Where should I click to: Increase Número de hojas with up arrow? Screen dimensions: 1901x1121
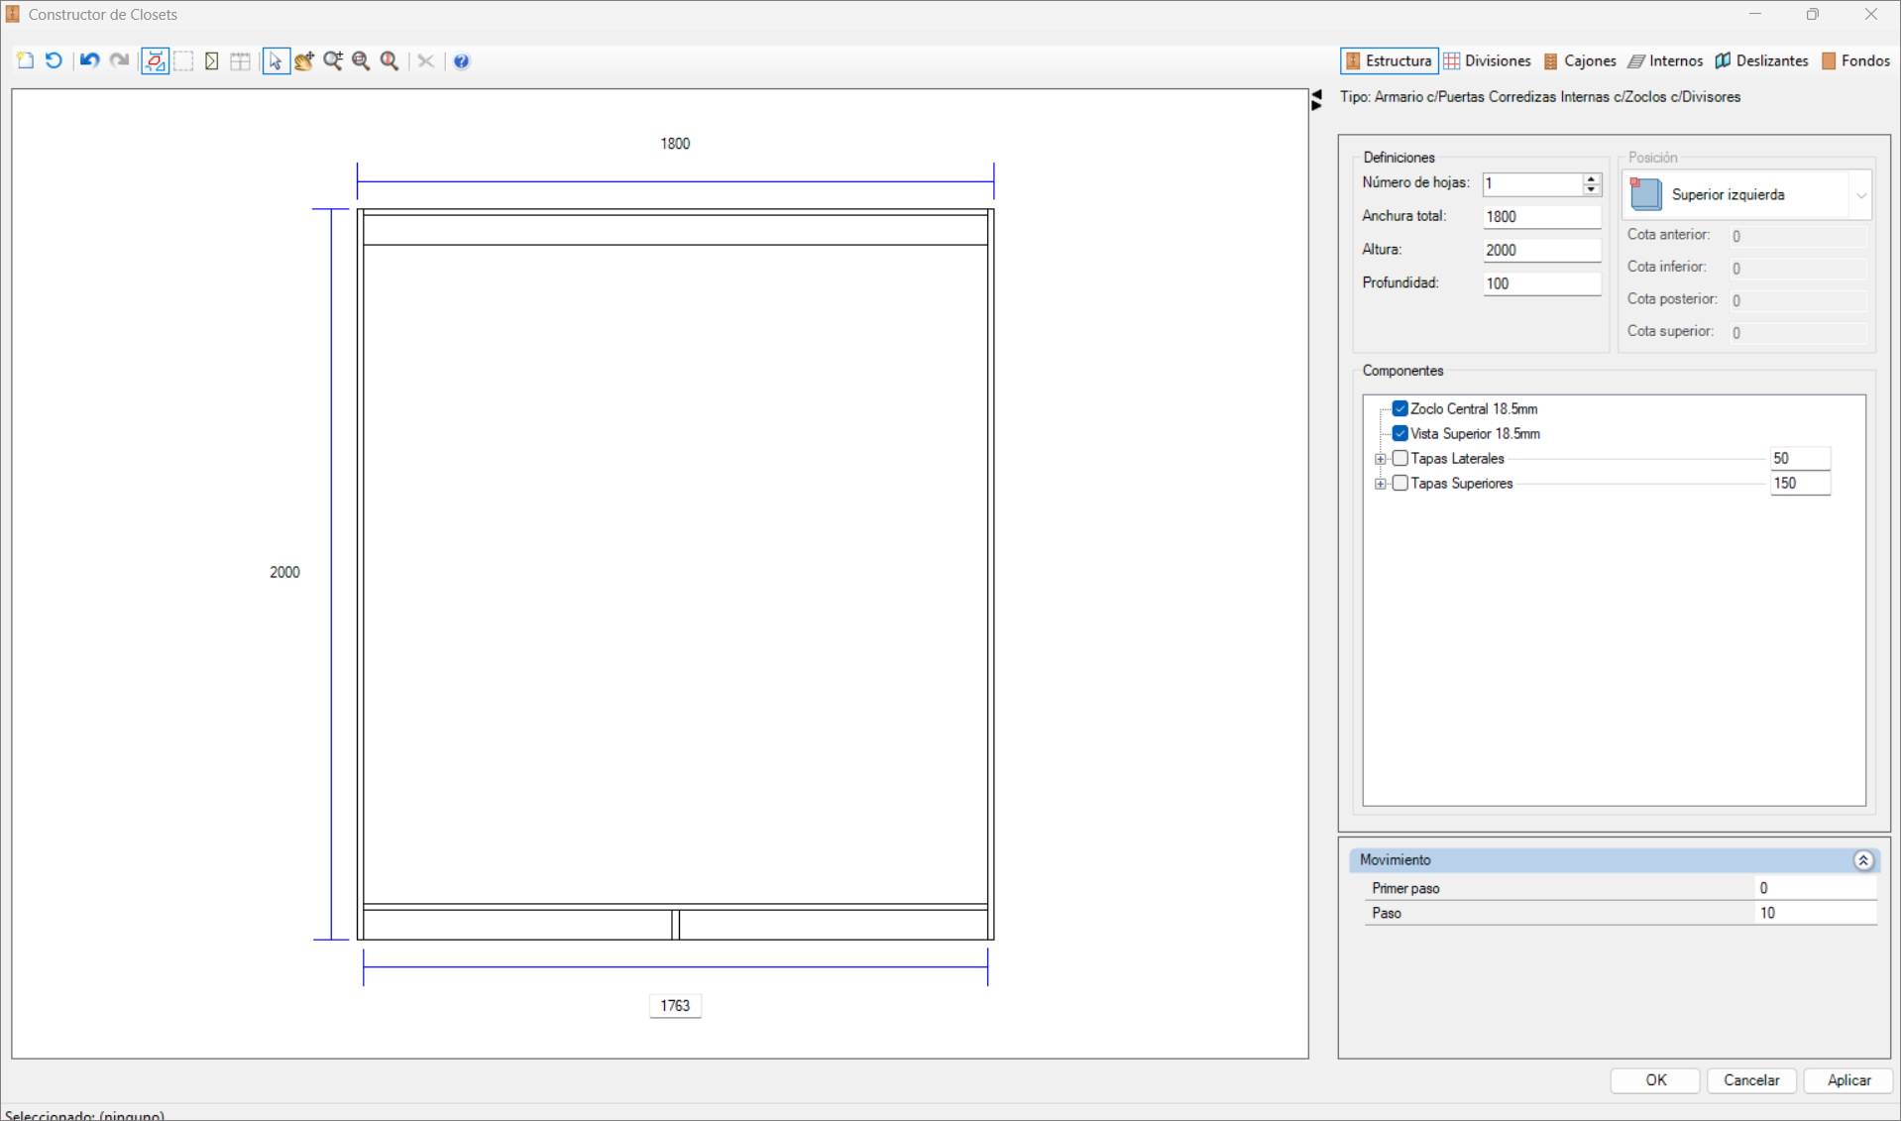point(1591,178)
